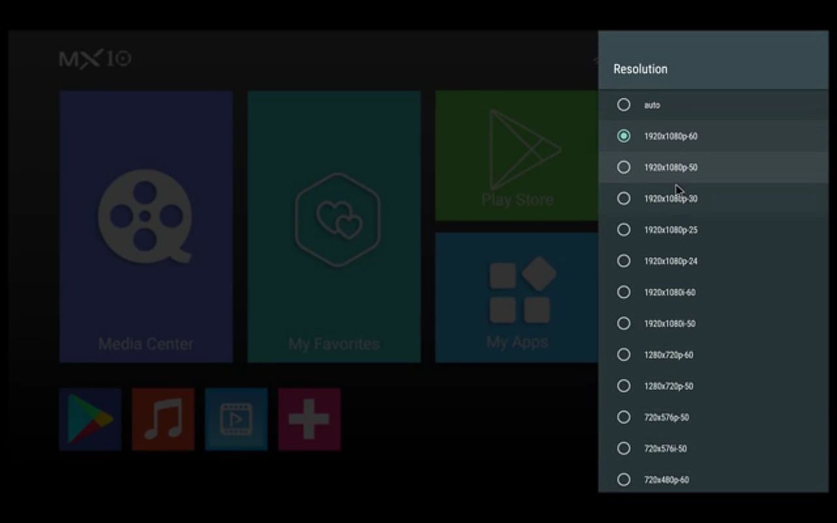Open the large Play Store tile
The image size is (837, 523).
[x=517, y=156]
